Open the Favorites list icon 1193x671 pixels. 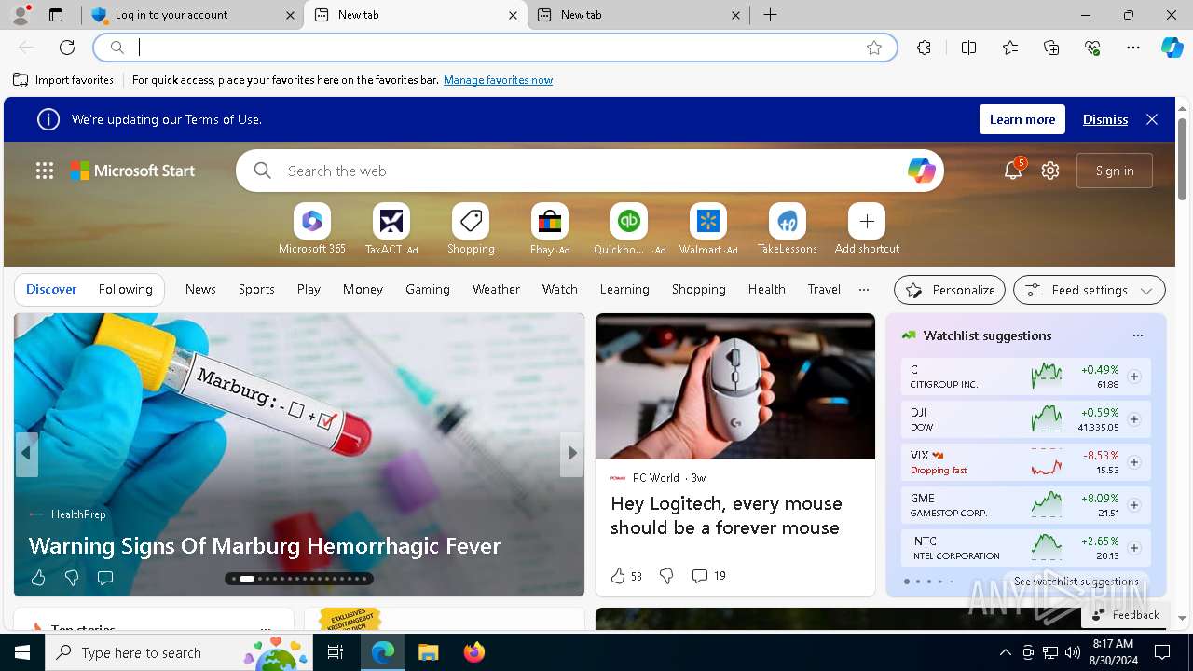pos(1010,48)
